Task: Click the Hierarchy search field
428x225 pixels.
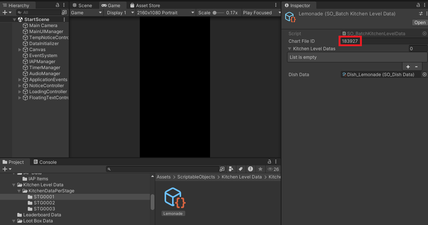Action: point(39,12)
